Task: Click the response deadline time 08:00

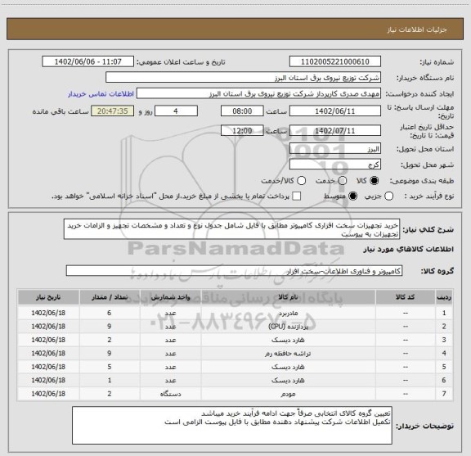Action: pyautogui.click(x=242, y=111)
